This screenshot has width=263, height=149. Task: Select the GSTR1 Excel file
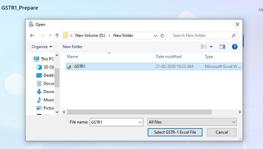(x=80, y=66)
